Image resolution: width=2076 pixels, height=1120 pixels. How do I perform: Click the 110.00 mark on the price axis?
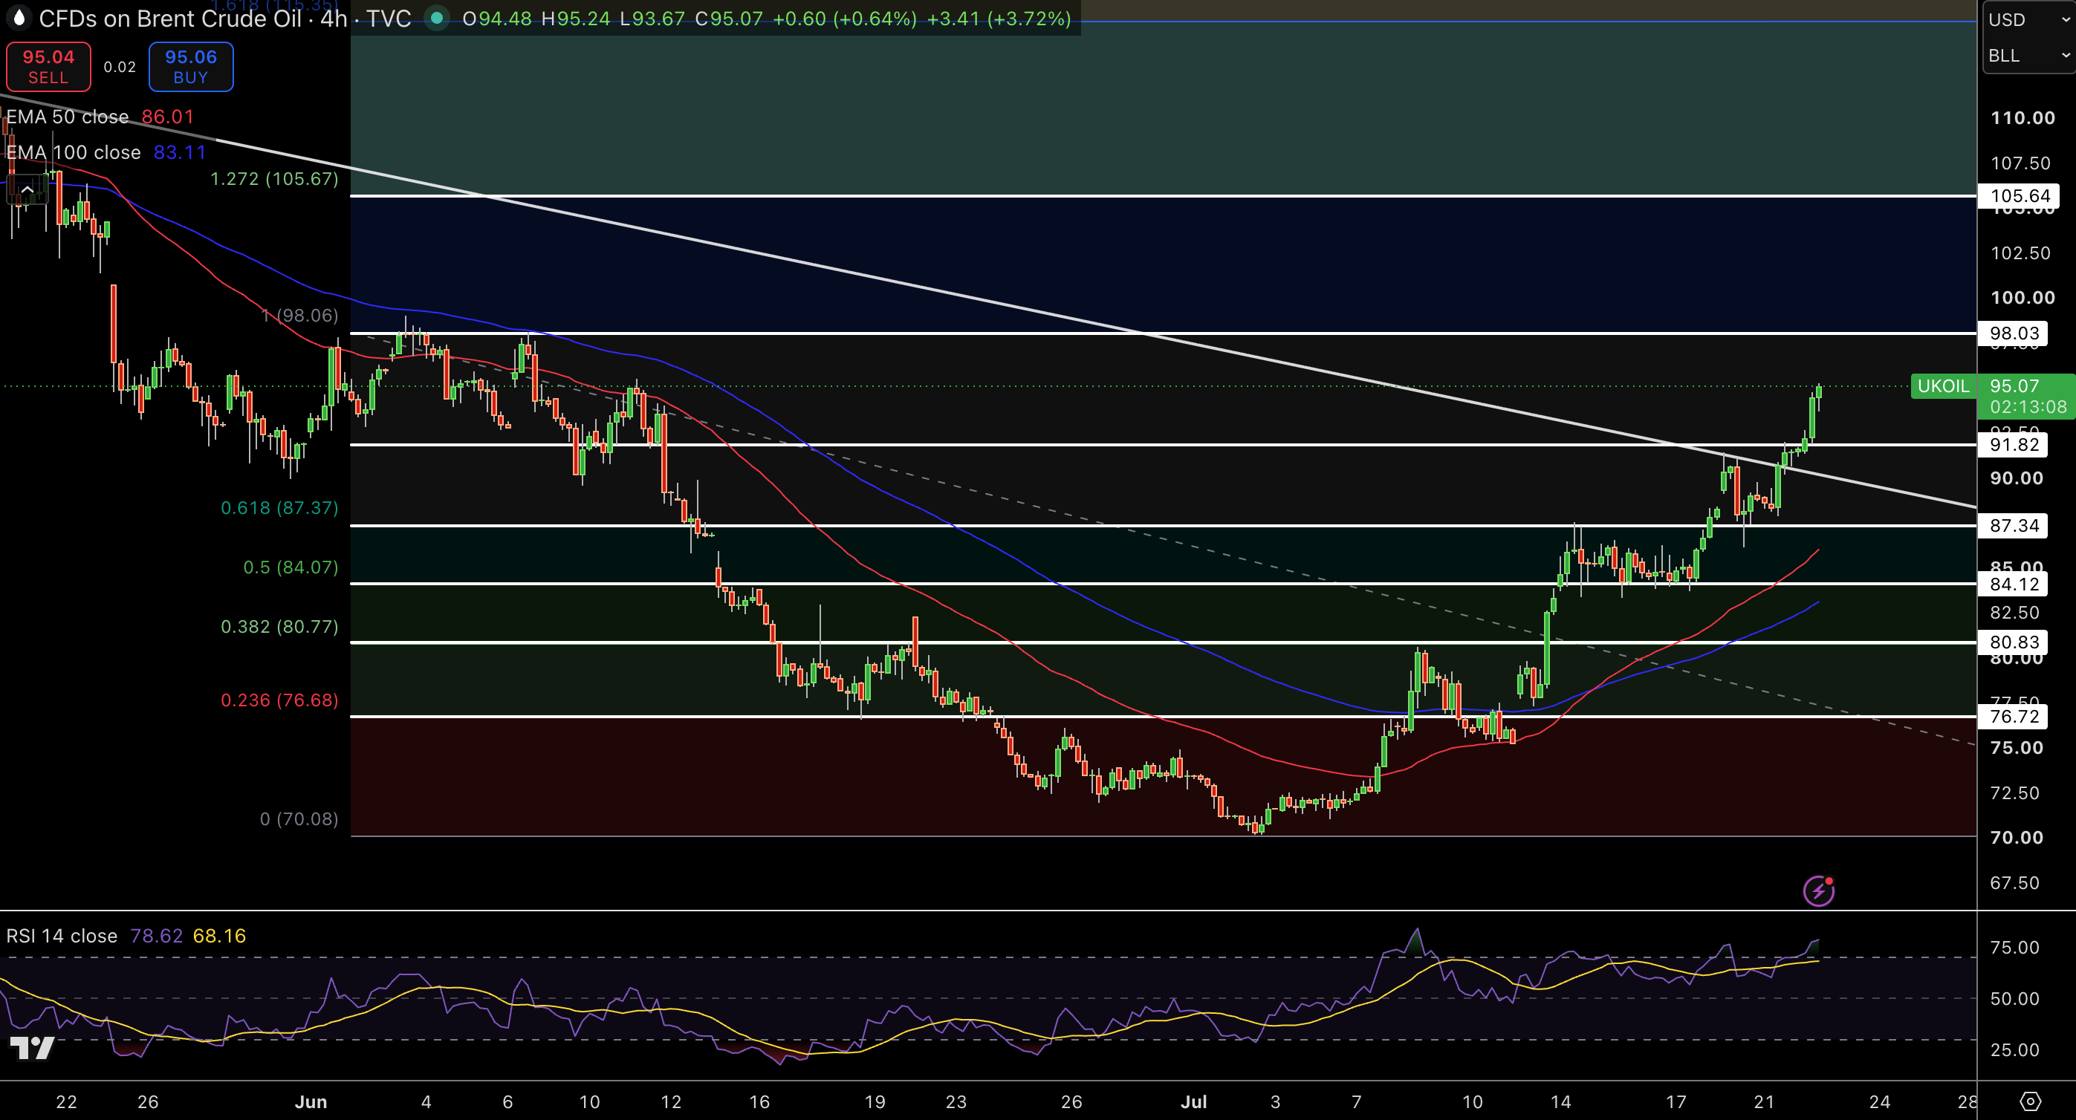click(x=2023, y=117)
